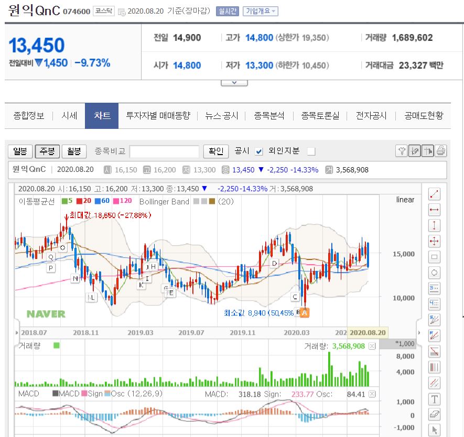Close the volume indicator panel
Viewport: 464px width, 437px height.
(372, 346)
